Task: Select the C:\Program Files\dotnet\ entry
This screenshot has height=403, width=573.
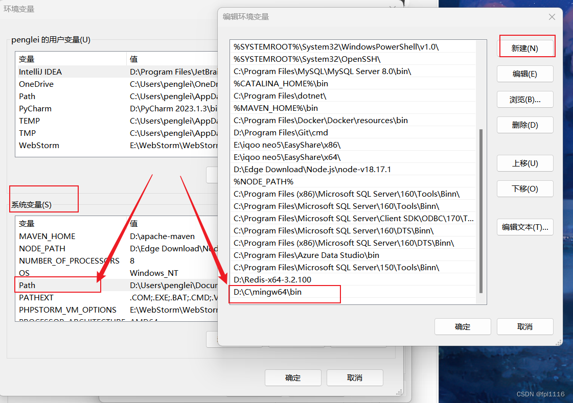Action: [353, 96]
